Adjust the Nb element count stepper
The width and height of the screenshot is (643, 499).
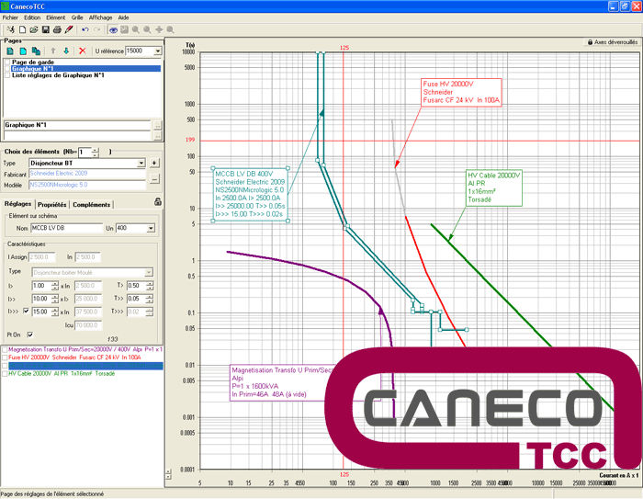(96, 153)
